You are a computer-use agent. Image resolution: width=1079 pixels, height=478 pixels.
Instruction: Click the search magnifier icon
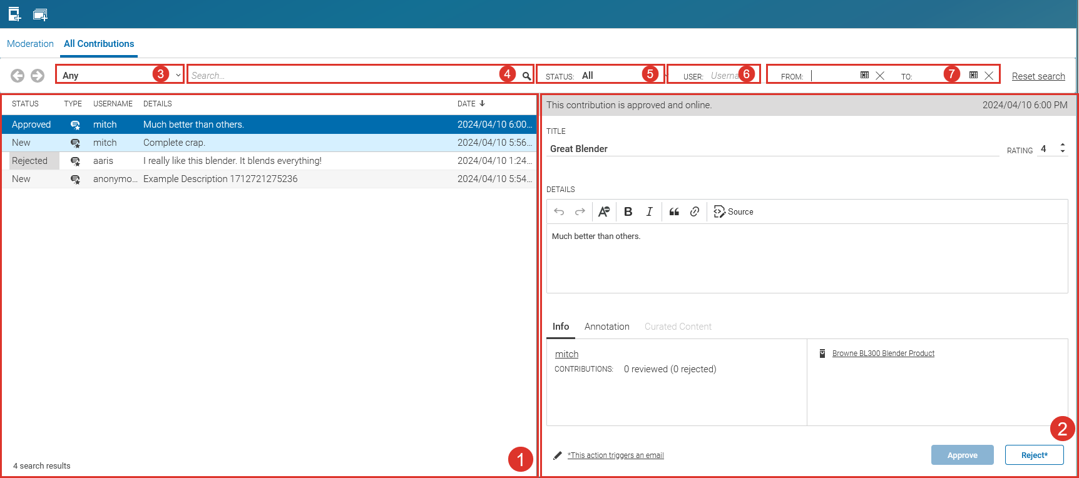[526, 76]
